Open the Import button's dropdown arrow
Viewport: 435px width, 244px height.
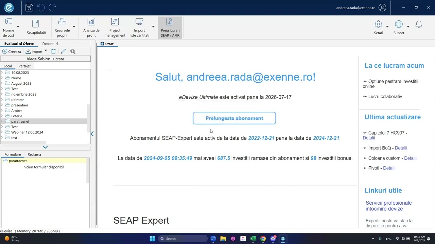(x=46, y=51)
